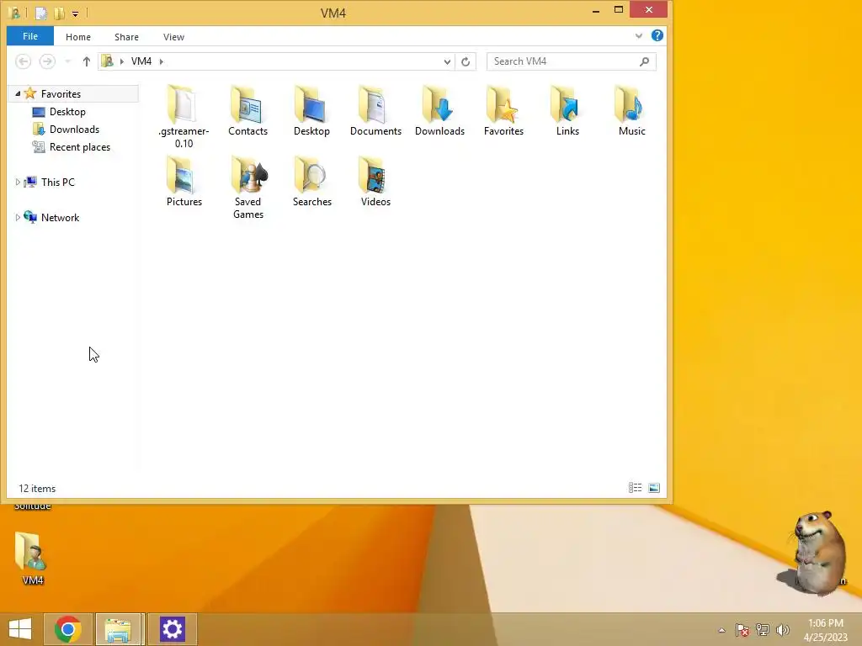Viewport: 862px width, 646px height.
Task: Switch to the Share ribbon tab
Action: pyautogui.click(x=126, y=37)
